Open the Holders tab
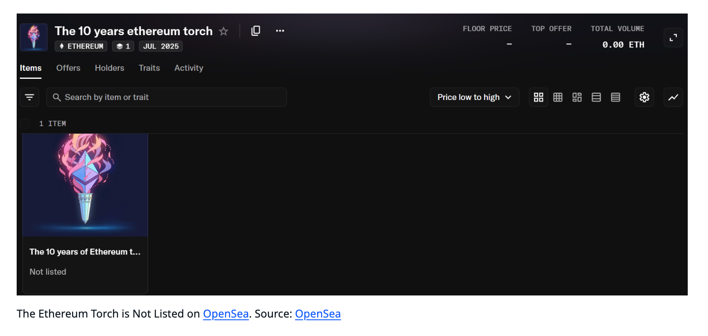The image size is (708, 336). point(109,68)
